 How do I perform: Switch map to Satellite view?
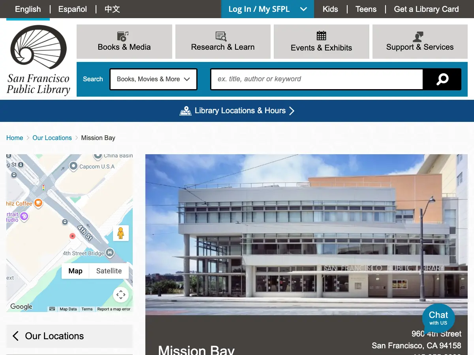point(109,271)
